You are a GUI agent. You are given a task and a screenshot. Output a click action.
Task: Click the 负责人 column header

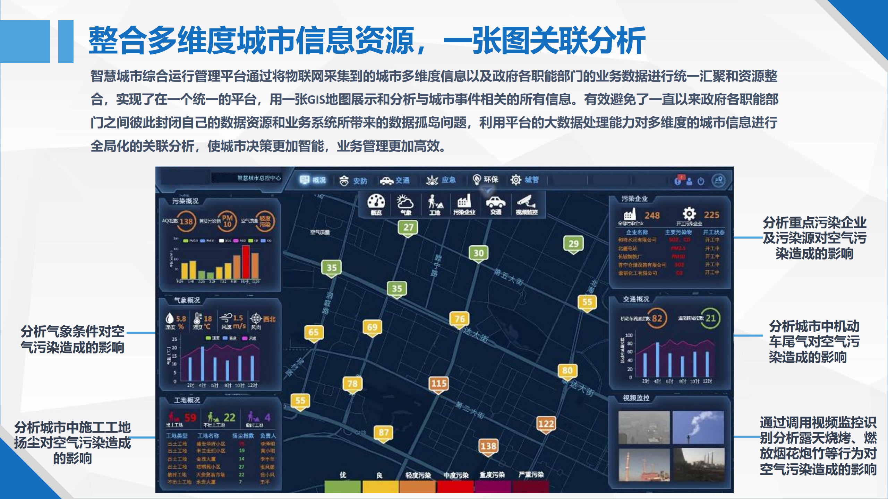(268, 436)
